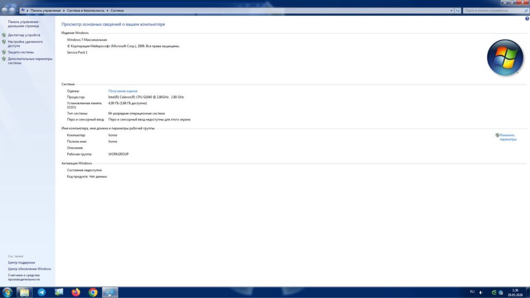This screenshot has width=530, height=298.
Task: Click the Show desktop button at taskbar end
Action: coord(528,292)
